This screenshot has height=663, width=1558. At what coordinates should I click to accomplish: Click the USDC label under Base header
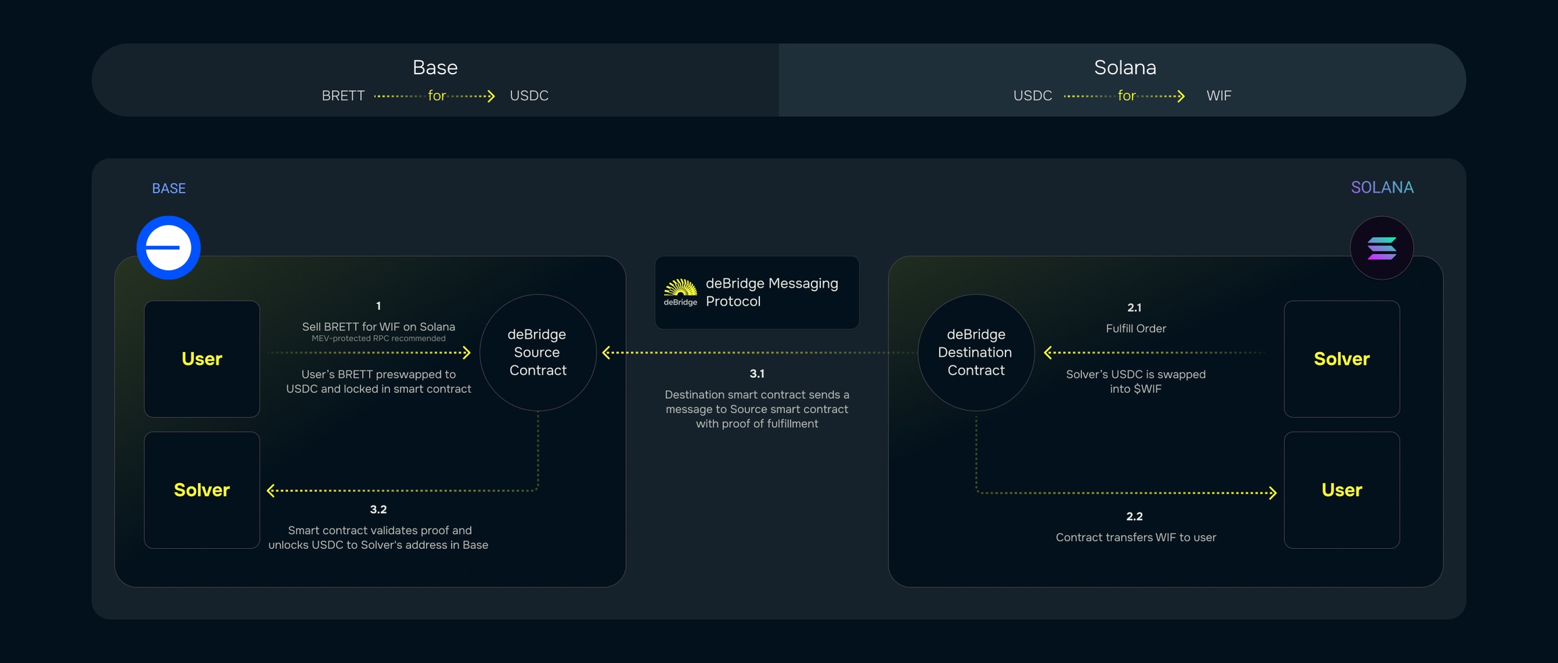[x=529, y=96]
